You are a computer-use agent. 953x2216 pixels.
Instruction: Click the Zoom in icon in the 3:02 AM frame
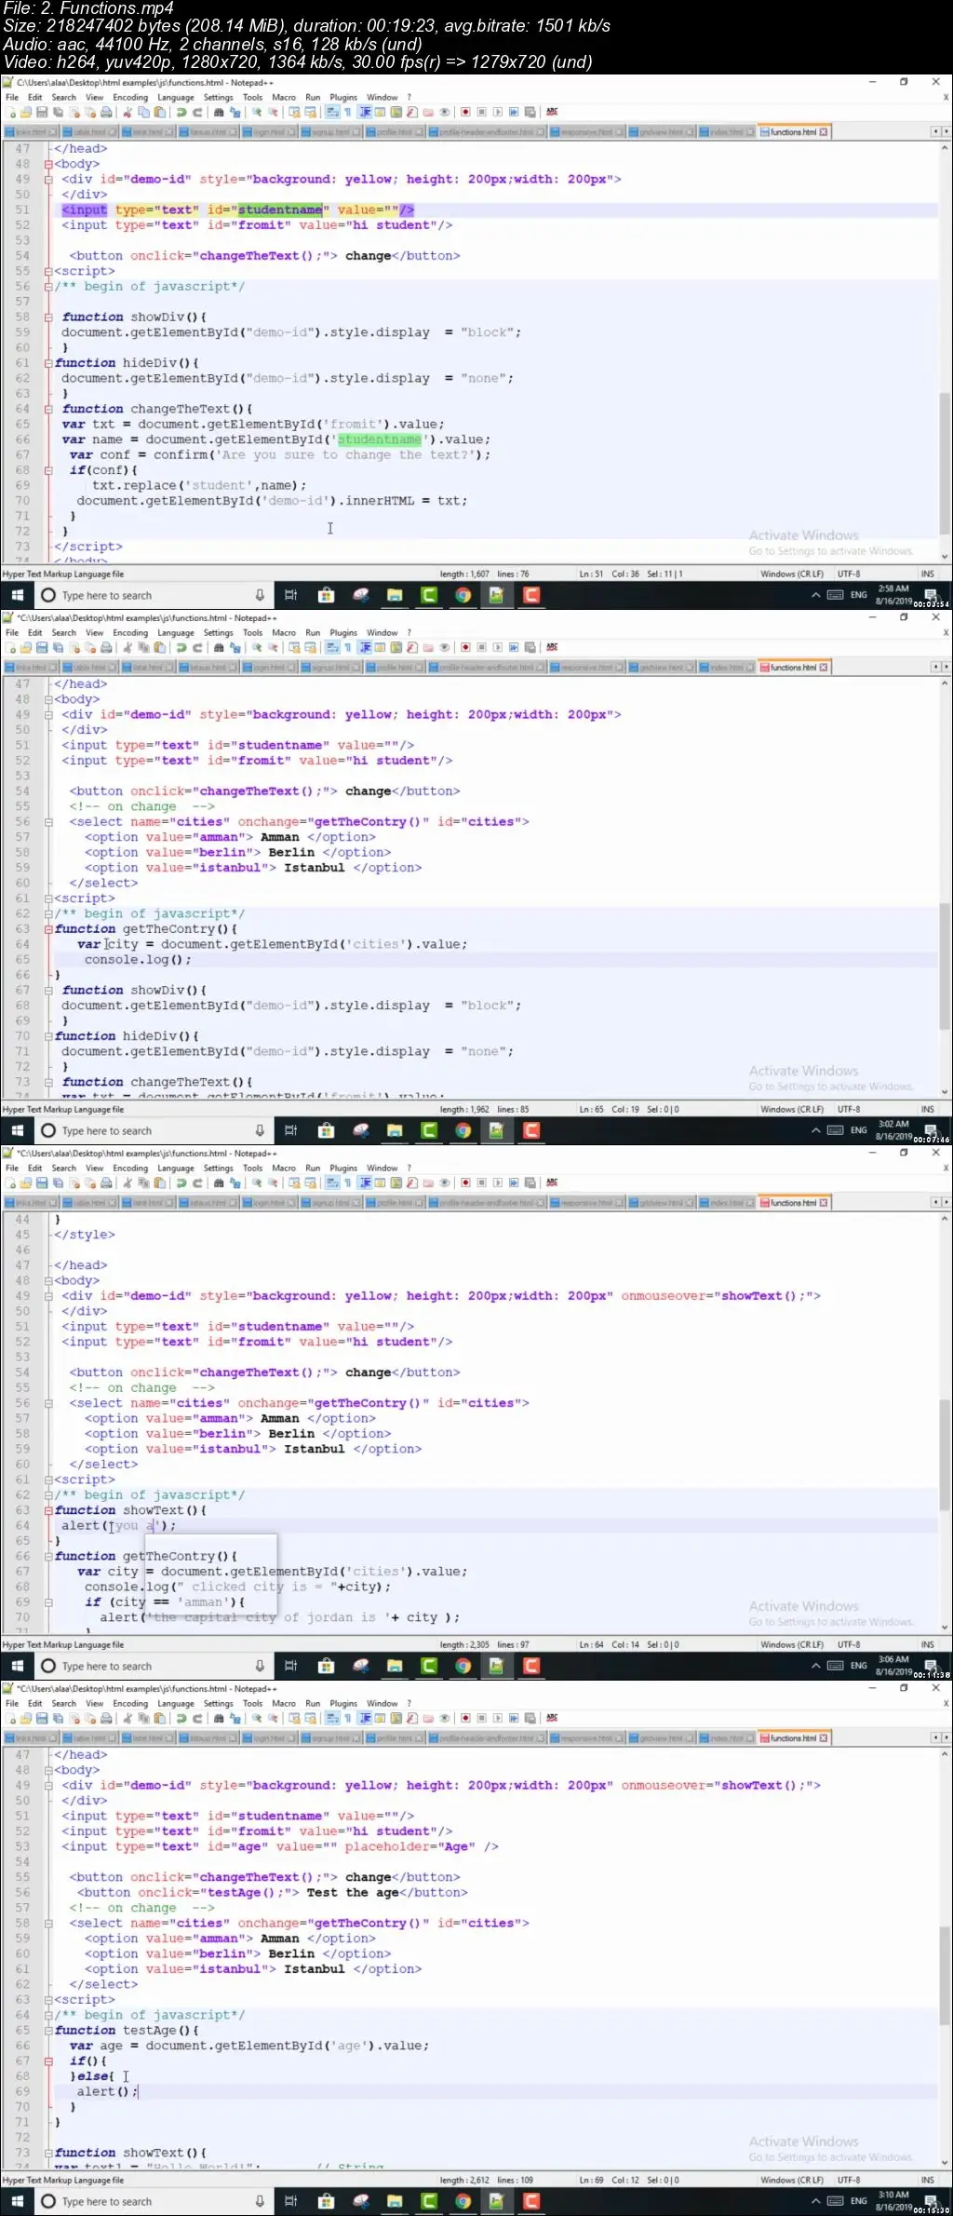(257, 647)
